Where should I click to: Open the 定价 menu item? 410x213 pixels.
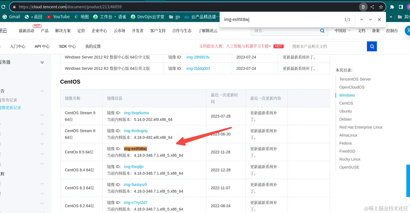[81, 31]
